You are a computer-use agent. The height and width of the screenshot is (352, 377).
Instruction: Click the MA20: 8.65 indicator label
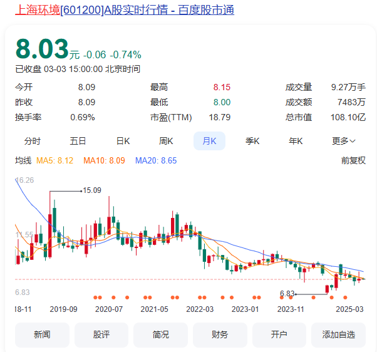tap(156, 160)
